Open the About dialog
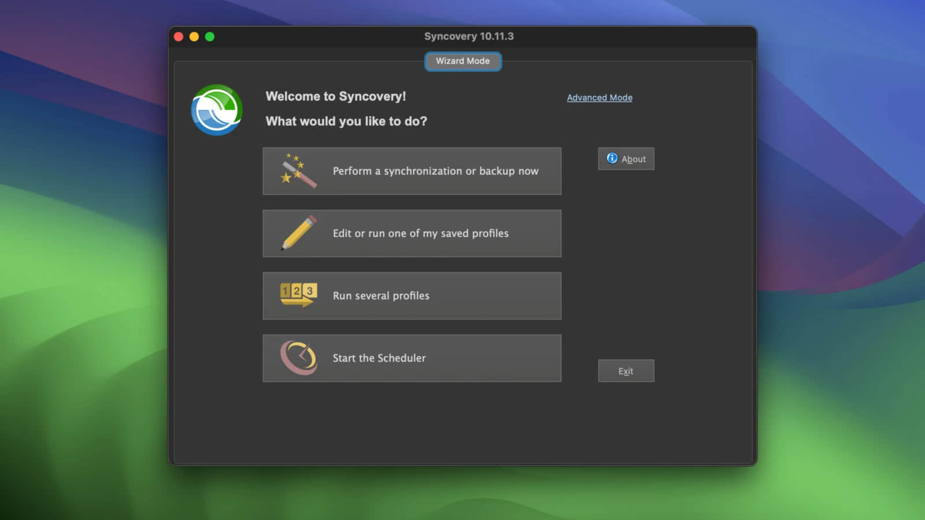925x520 pixels. [626, 159]
